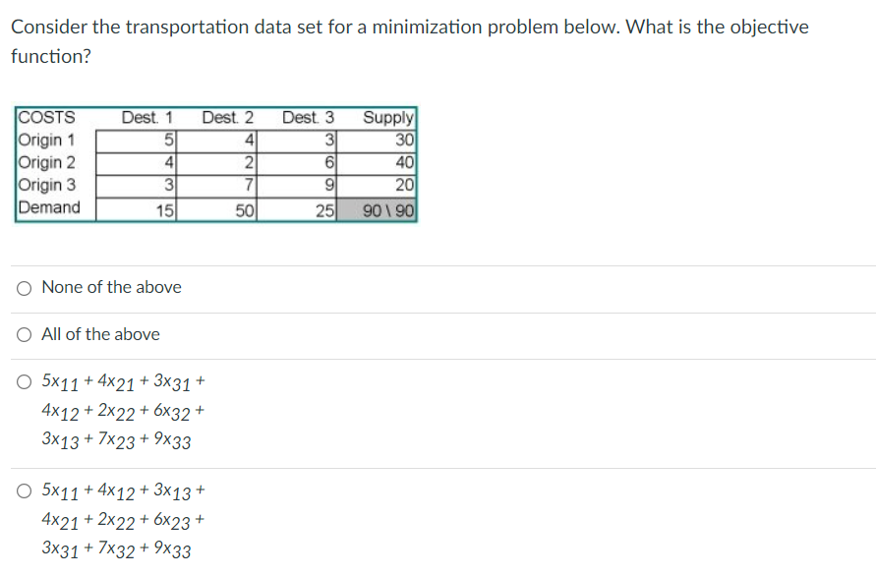This screenshot has height=576, width=876.
Task: Click the Supply column header
Action: point(387,117)
